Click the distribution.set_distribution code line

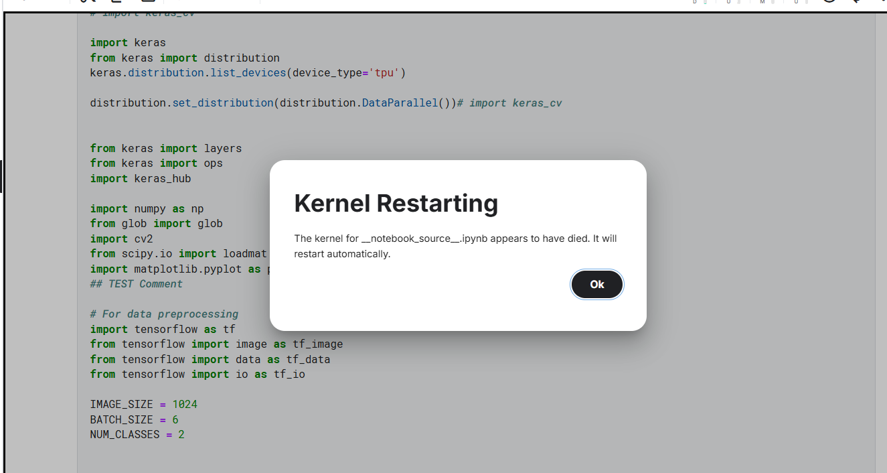pyautogui.click(x=326, y=103)
